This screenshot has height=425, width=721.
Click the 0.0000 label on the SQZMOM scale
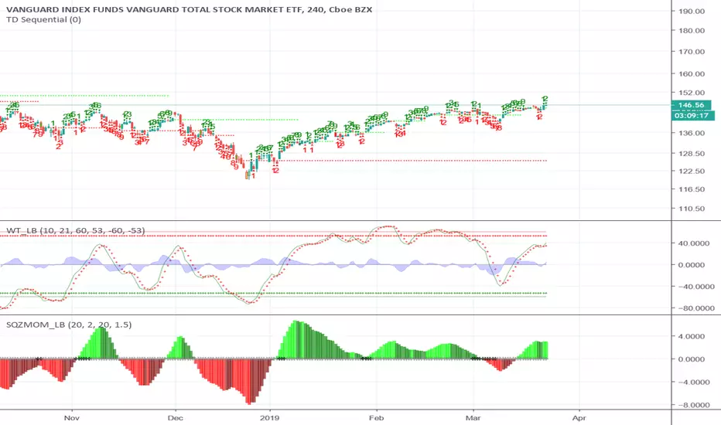point(692,359)
